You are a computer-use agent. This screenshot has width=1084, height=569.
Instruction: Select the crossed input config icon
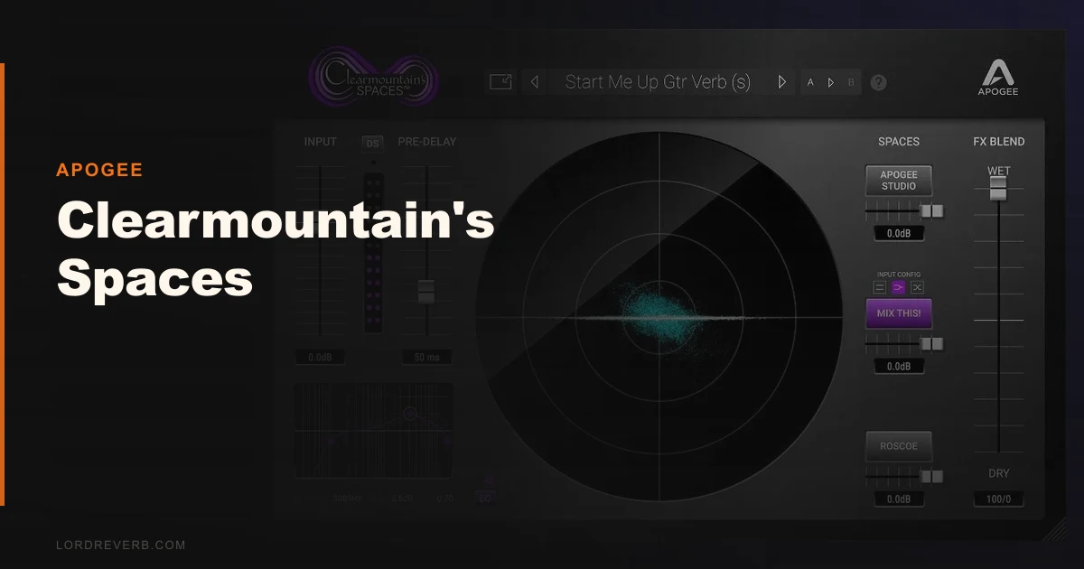coord(917,287)
